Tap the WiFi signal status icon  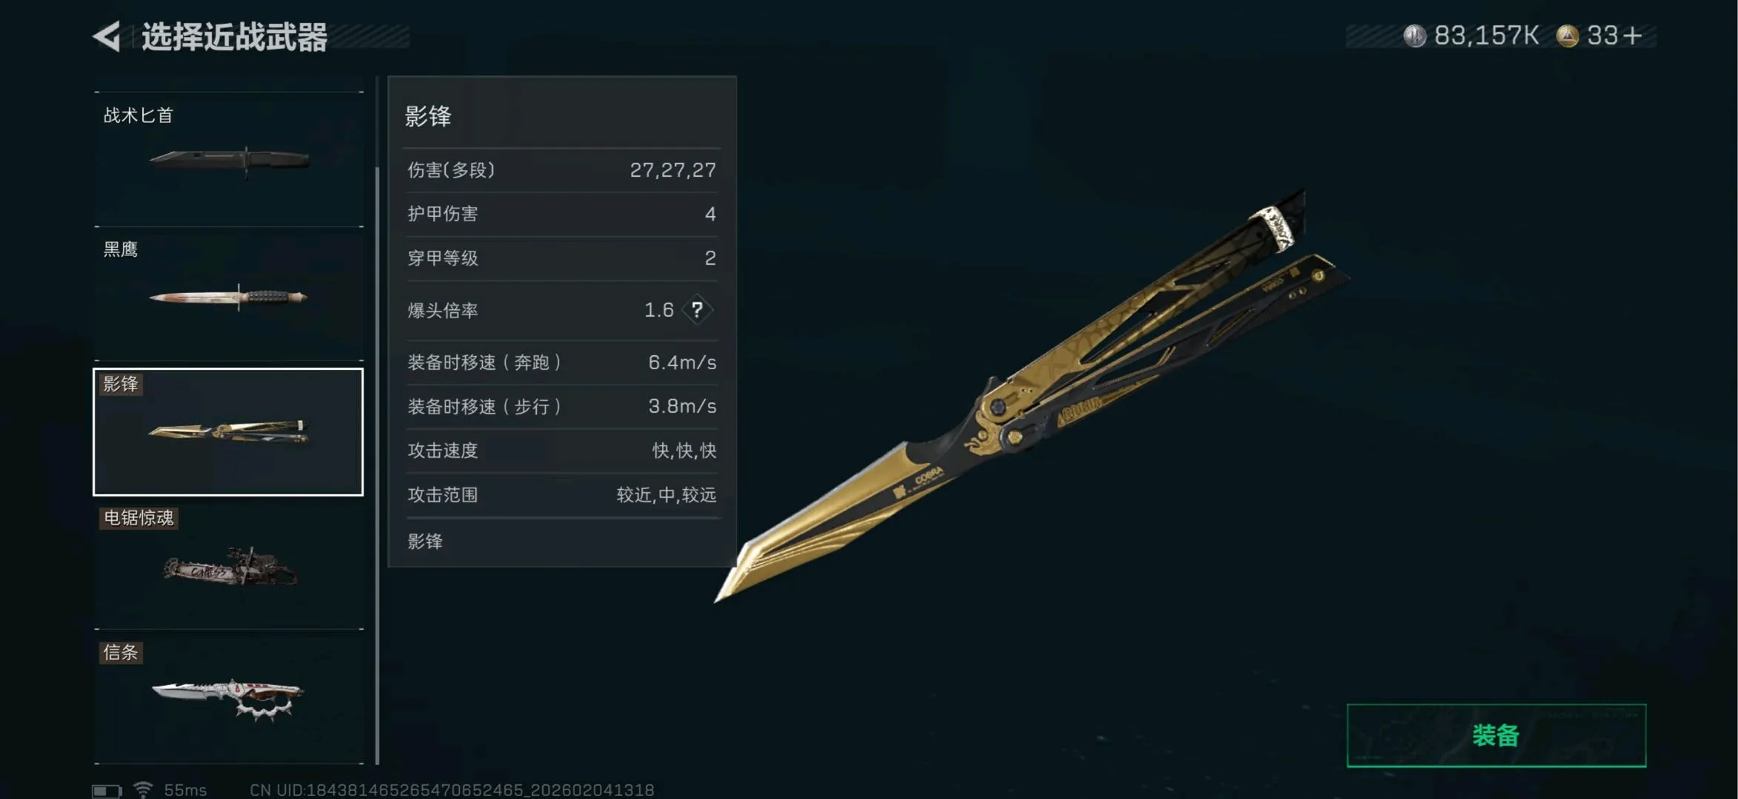143,790
